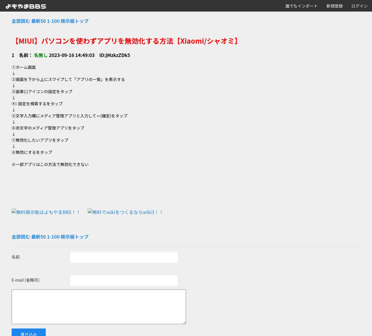Open 新規登録 in header
Image resolution: width=372 pixels, height=336 pixels.
[x=335, y=6]
